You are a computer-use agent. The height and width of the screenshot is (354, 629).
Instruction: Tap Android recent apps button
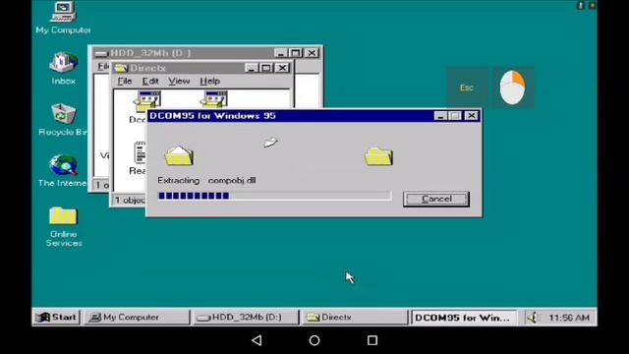tap(372, 340)
